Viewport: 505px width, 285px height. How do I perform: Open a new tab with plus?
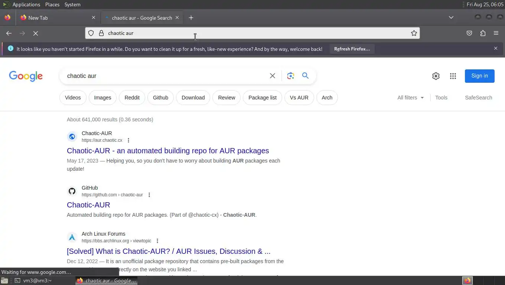click(x=191, y=18)
